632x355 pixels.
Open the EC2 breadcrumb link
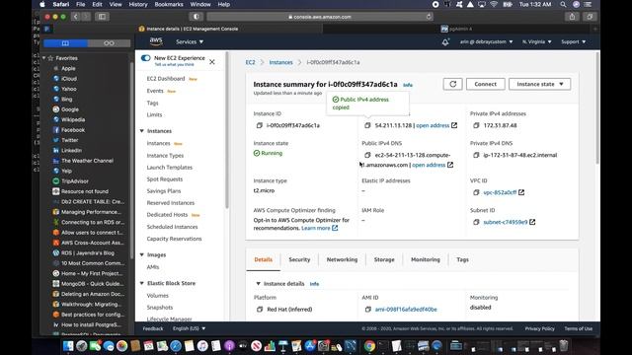coord(250,62)
